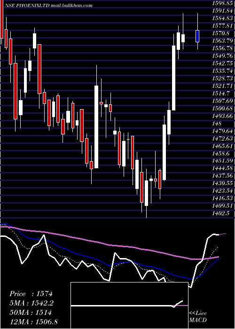
Task: Click the 5MA : 1542.2 readout
Action: pyautogui.click(x=31, y=303)
